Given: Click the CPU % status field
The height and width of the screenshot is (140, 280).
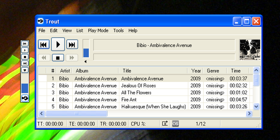Looking at the screenshot, I should pyautogui.click(x=138, y=124).
